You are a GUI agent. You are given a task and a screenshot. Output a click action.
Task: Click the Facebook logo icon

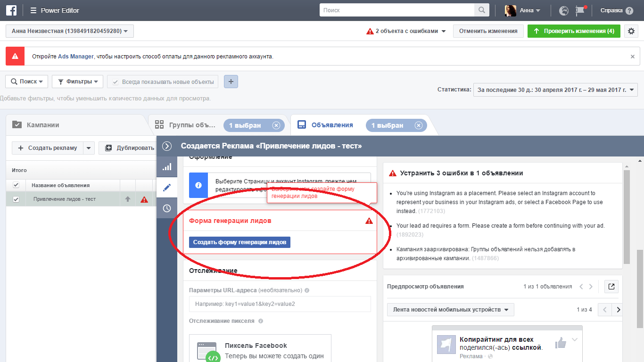(x=12, y=10)
